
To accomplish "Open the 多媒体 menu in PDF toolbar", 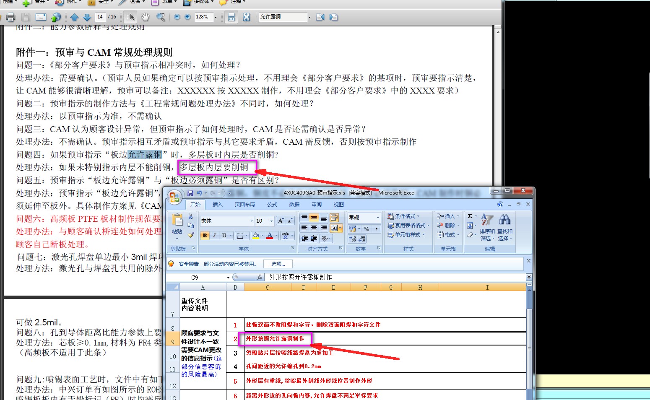I will pos(198,2).
